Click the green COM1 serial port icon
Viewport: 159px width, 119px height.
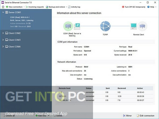coord(68,26)
